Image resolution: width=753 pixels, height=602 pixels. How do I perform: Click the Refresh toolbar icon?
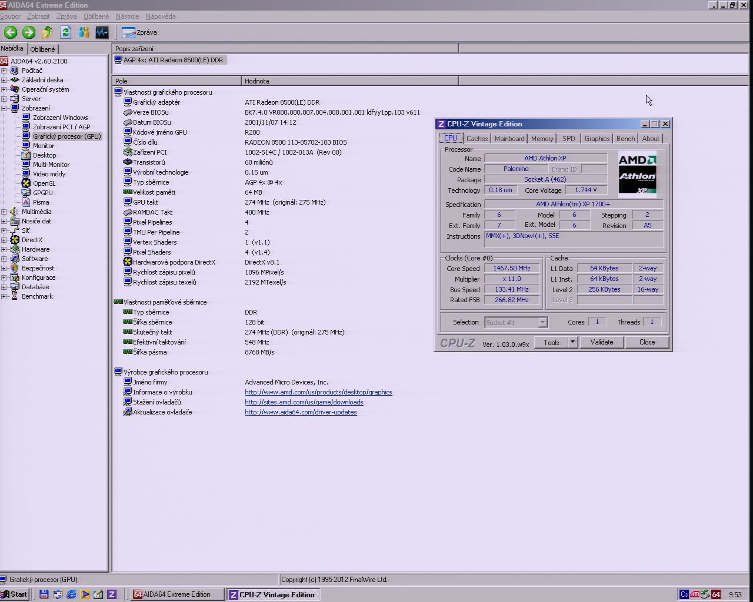click(65, 32)
